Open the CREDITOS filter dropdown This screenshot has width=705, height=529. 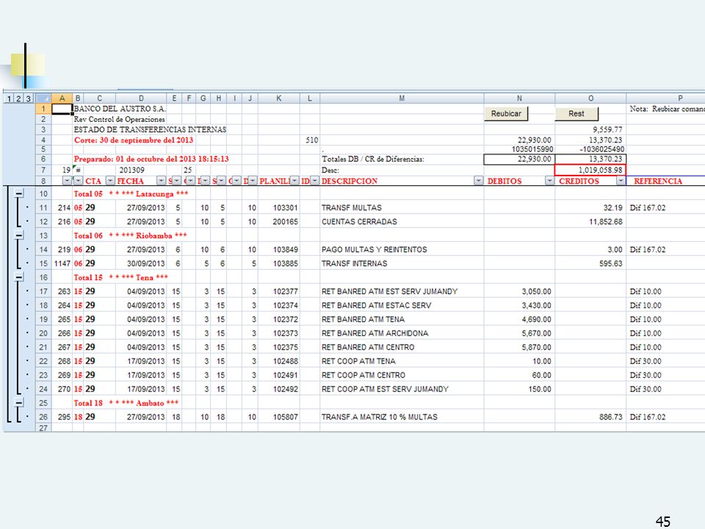(x=621, y=181)
